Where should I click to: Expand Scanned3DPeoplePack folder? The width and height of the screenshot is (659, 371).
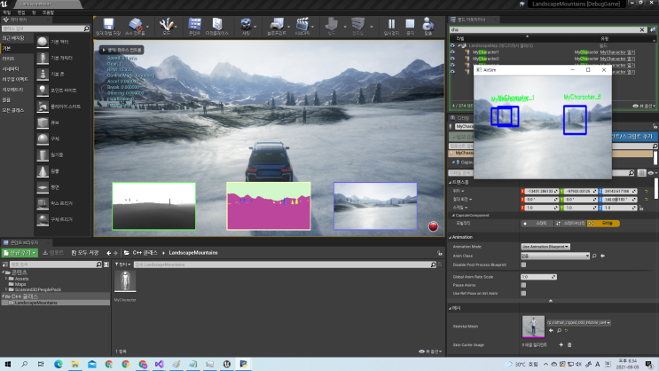pyautogui.click(x=6, y=289)
